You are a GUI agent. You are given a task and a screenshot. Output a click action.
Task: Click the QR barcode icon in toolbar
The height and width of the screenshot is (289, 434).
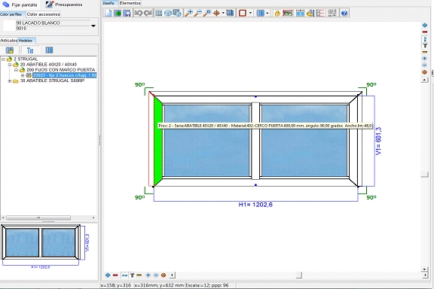pos(332,13)
